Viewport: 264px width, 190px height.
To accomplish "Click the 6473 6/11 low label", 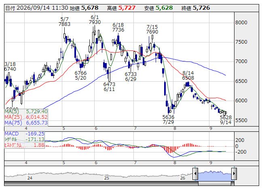I will coord(109,87).
